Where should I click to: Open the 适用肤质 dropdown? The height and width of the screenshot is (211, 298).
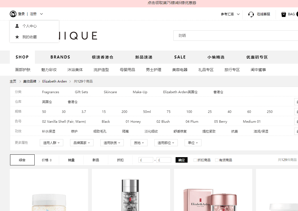112,143
